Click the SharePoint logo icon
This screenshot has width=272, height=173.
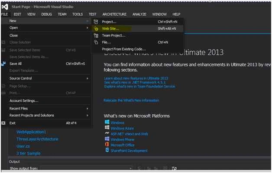click(x=107, y=150)
